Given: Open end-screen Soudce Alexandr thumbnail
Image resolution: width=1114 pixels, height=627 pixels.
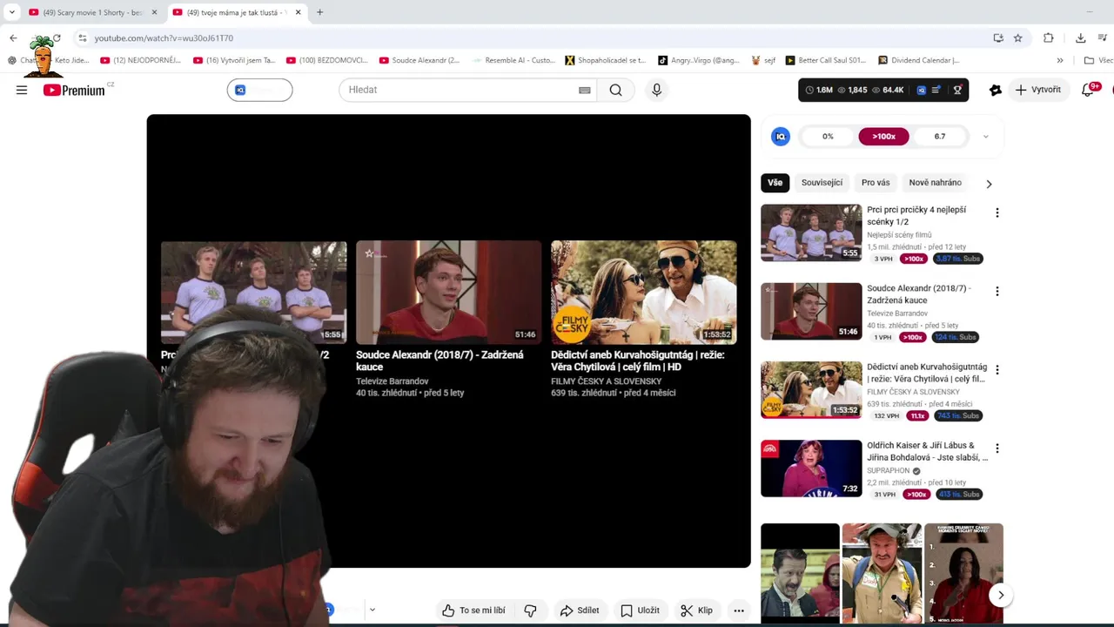Looking at the screenshot, I should [448, 293].
